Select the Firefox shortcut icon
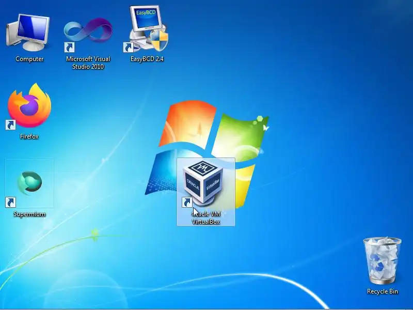The height and width of the screenshot is (310, 413). [x=29, y=106]
